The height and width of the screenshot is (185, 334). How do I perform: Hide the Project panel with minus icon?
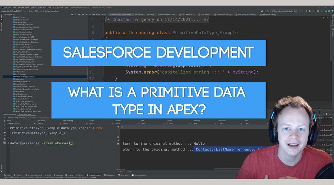(86, 14)
